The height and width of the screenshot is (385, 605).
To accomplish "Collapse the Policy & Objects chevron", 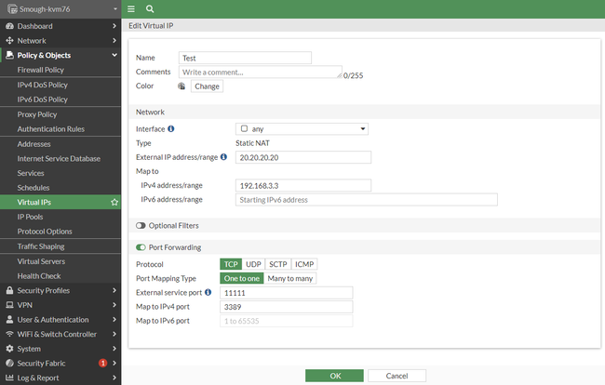I will (x=114, y=55).
